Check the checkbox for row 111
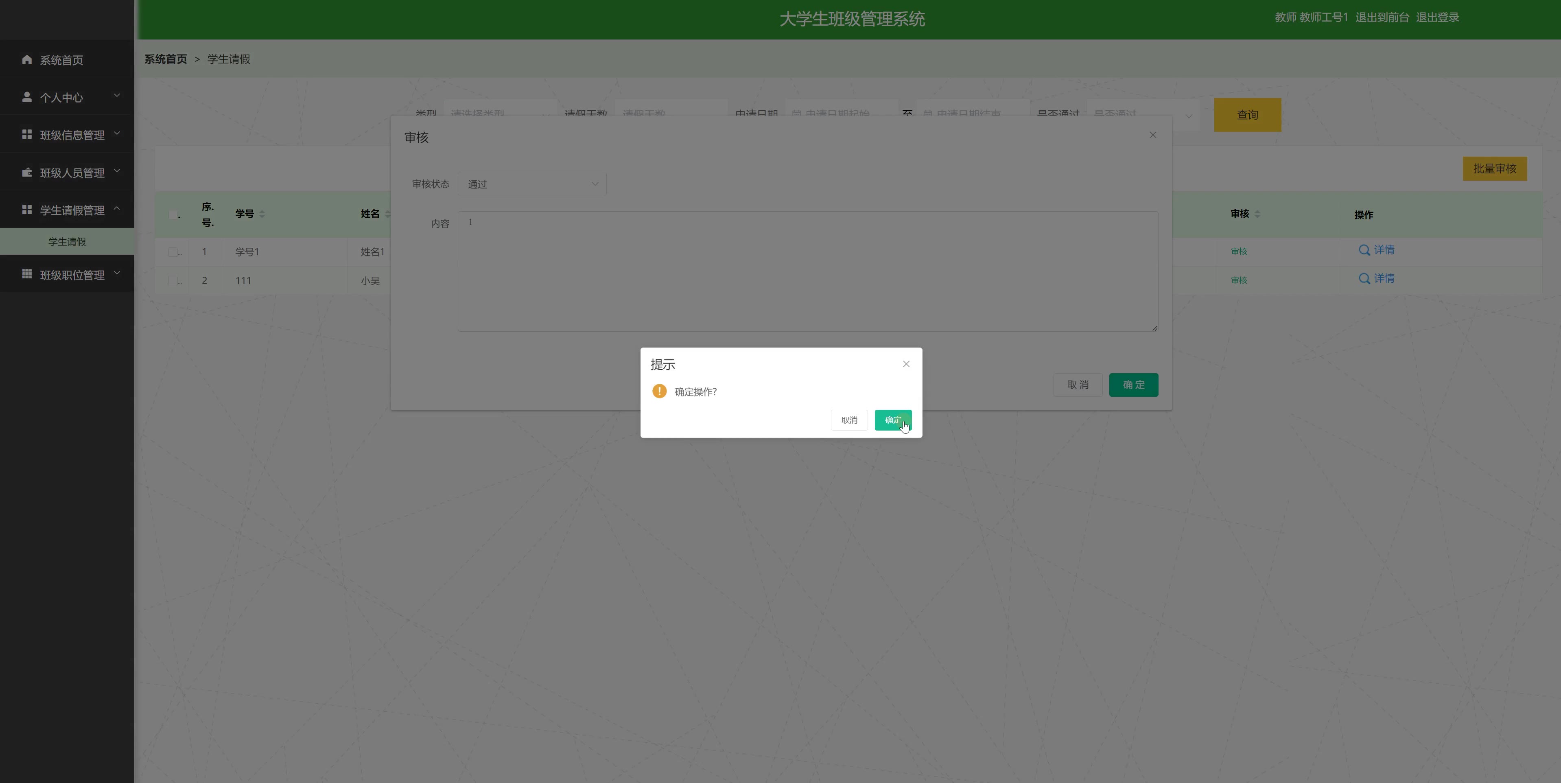The width and height of the screenshot is (1561, 783). (173, 280)
